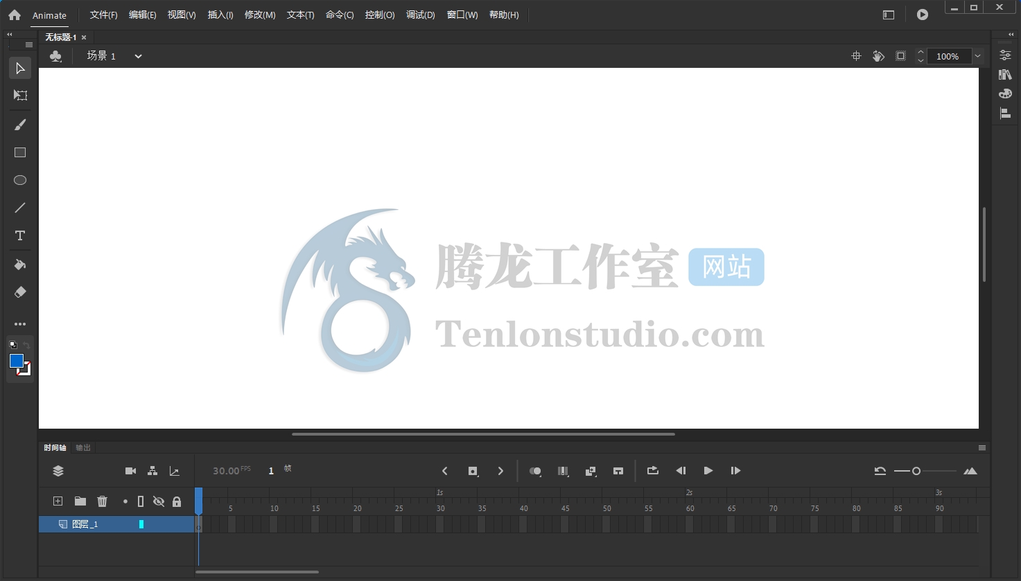1021x581 pixels.
Task: Open the Library panel icon
Action: (1005, 75)
